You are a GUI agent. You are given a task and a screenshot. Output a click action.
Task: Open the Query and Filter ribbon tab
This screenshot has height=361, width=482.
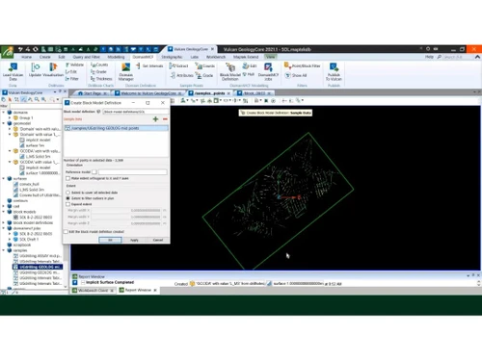[87, 57]
